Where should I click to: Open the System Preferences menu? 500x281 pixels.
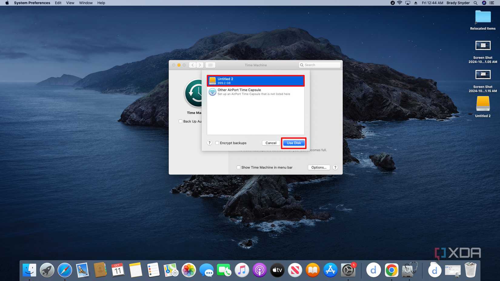pyautogui.click(x=32, y=3)
